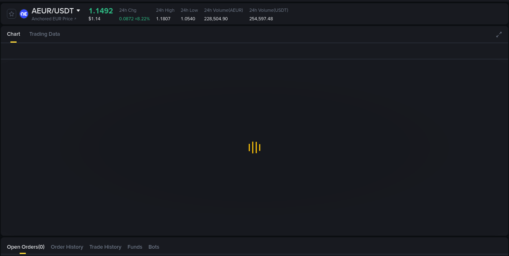Open the Funds section
This screenshot has width=509, height=256.
click(135, 247)
